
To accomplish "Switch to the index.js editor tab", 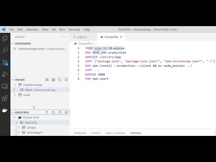I will pos(83,37).
